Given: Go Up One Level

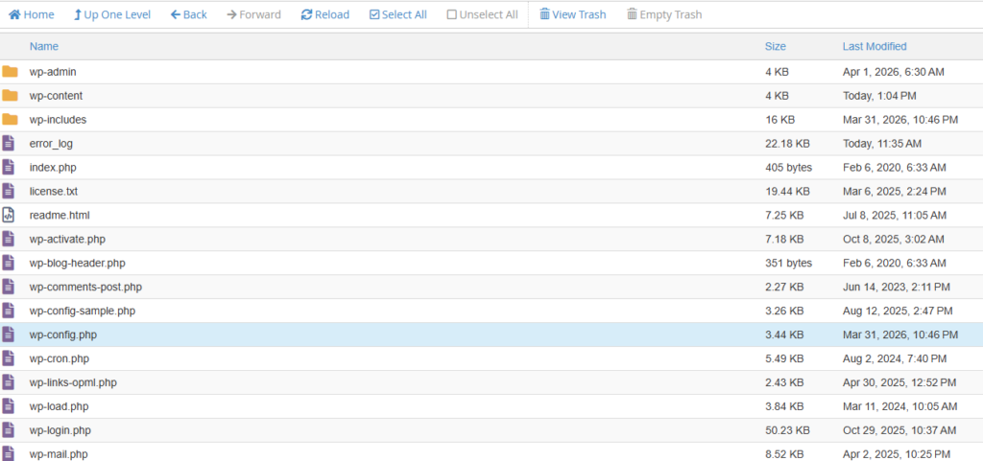Looking at the screenshot, I should pyautogui.click(x=112, y=14).
